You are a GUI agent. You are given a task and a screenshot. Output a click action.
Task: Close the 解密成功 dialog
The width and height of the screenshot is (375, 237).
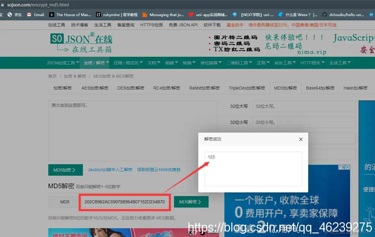[301, 139]
